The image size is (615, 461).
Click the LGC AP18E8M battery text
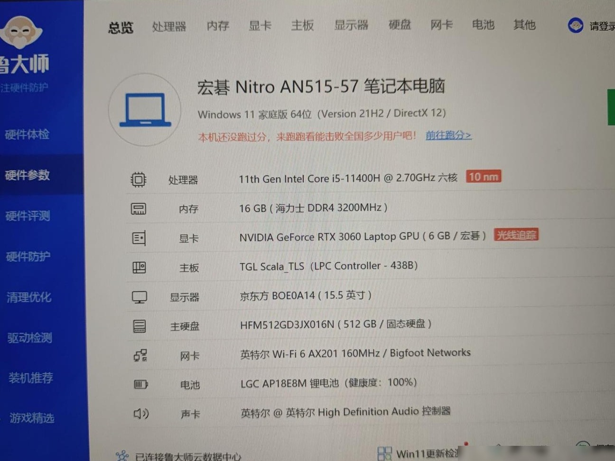pyautogui.click(x=328, y=383)
